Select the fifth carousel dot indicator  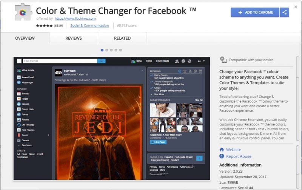pyautogui.click(x=121, y=50)
